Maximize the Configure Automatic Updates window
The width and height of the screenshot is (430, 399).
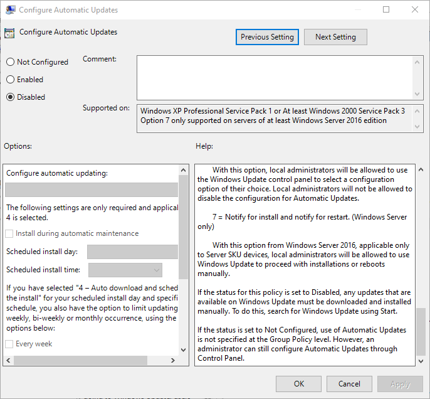tap(386, 9)
